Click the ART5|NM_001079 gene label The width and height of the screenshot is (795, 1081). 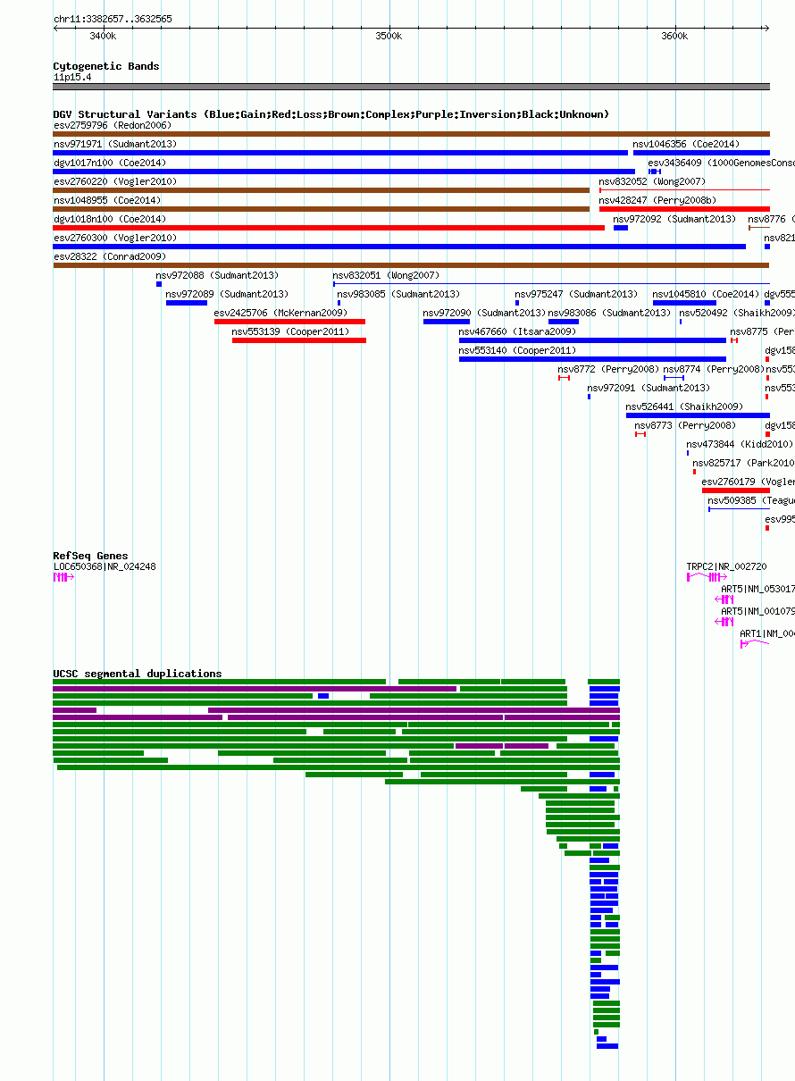click(757, 611)
